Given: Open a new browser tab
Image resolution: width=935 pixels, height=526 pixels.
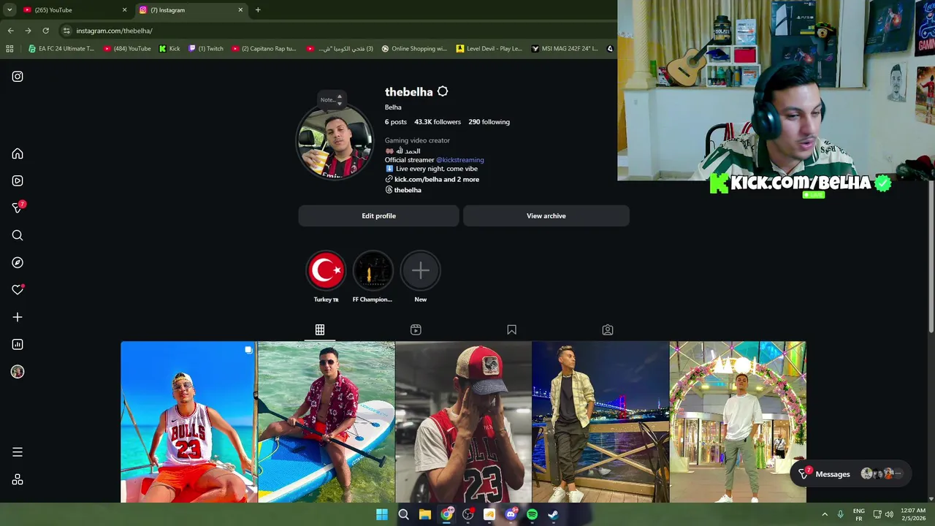Looking at the screenshot, I should [x=258, y=10].
